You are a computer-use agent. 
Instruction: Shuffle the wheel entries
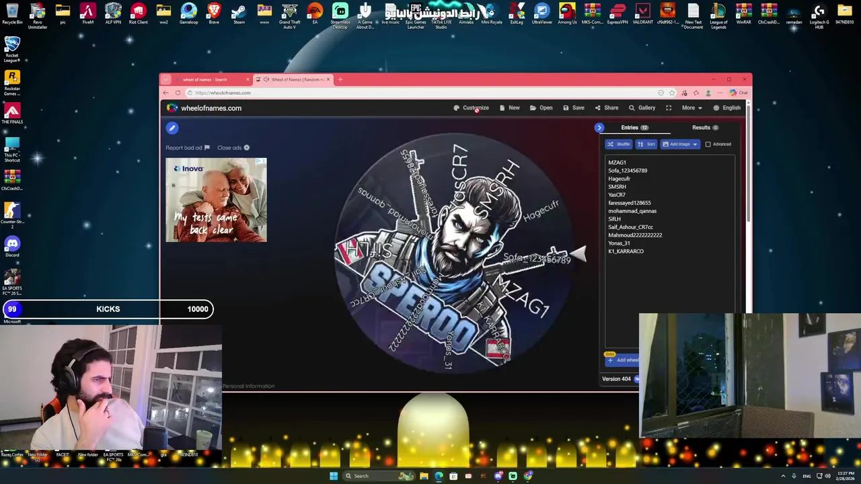point(618,144)
